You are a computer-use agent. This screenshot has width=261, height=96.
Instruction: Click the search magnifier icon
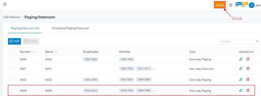pyautogui.click(x=257, y=41)
